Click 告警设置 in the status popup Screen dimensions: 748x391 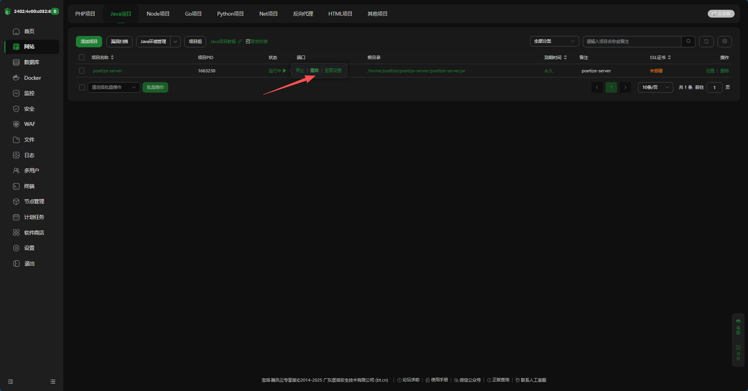333,71
